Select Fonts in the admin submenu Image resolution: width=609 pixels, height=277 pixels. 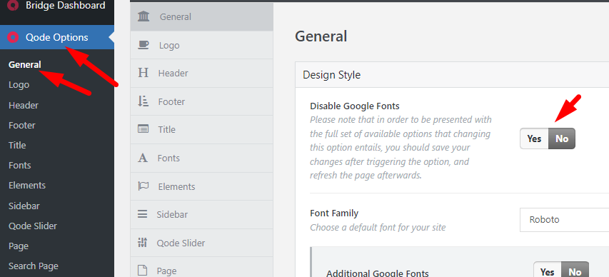pos(20,165)
